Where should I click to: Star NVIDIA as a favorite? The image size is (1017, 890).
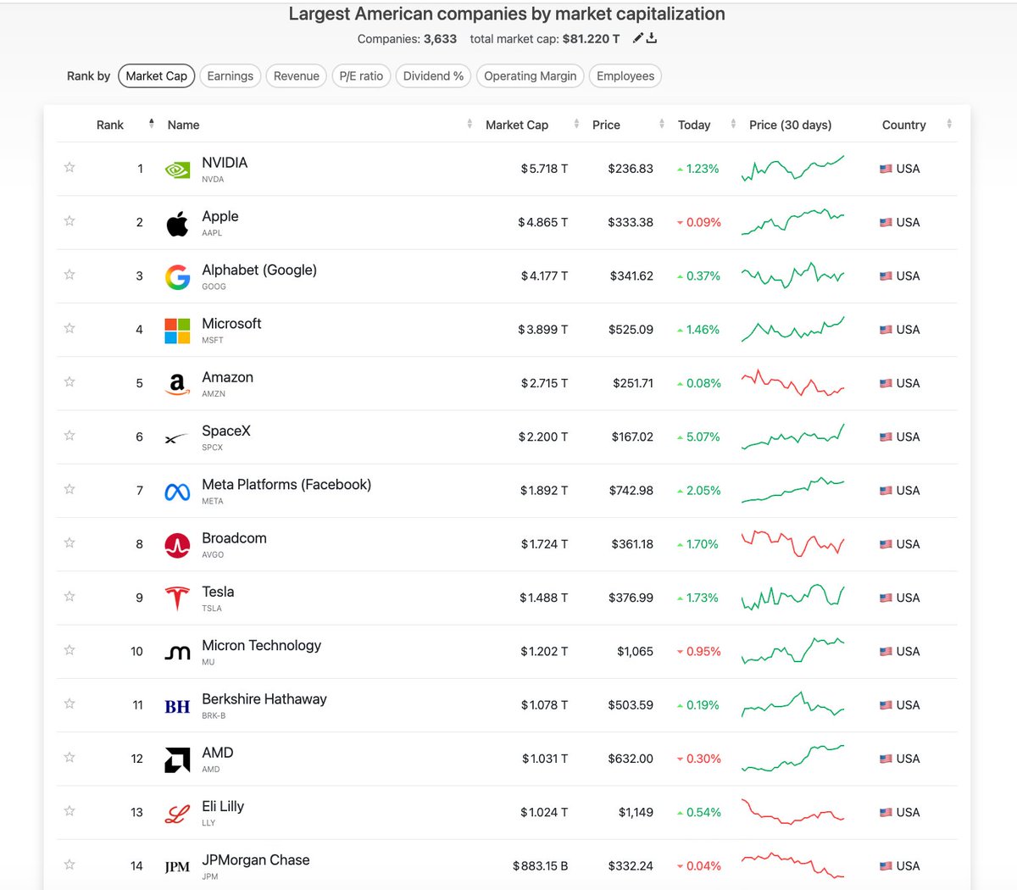(x=69, y=167)
